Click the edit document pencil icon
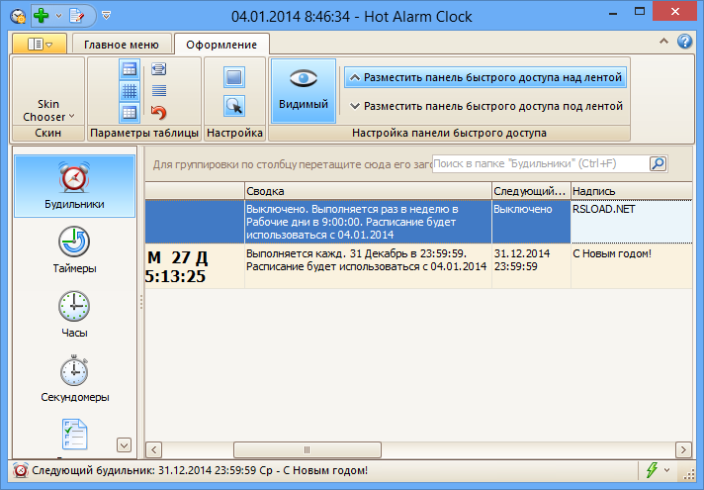The image size is (704, 490). tap(77, 16)
